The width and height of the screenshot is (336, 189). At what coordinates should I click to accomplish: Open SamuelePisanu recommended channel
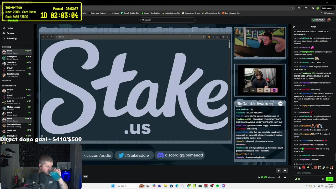point(17,125)
